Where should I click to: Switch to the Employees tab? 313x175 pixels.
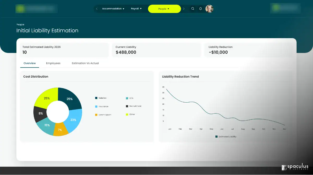pyautogui.click(x=53, y=63)
